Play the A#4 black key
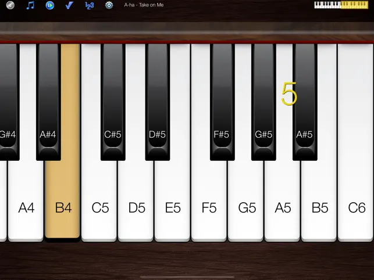Image resolution: width=374 pixels, height=280 pixels. (48, 102)
